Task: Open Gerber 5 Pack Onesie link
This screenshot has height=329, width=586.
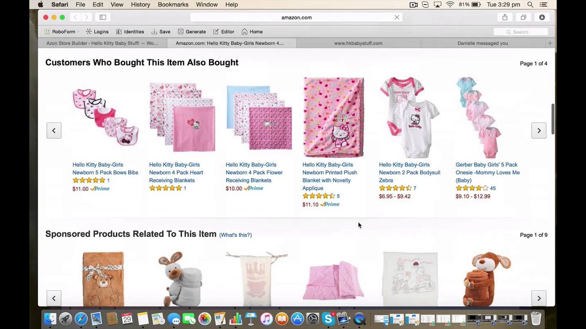Action: point(488,172)
